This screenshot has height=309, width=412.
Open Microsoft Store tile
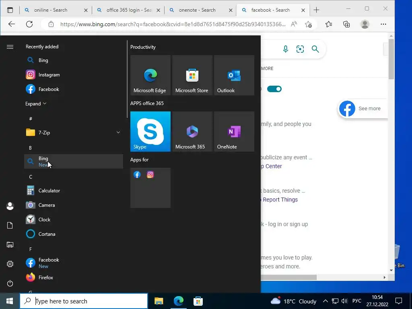(x=192, y=75)
